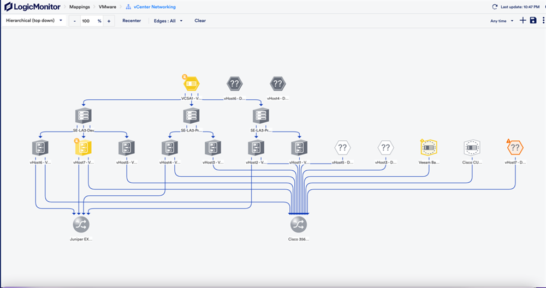Click the SE-LA3-Dev cluster node
The width and height of the screenshot is (546, 288).
pyautogui.click(x=84, y=116)
